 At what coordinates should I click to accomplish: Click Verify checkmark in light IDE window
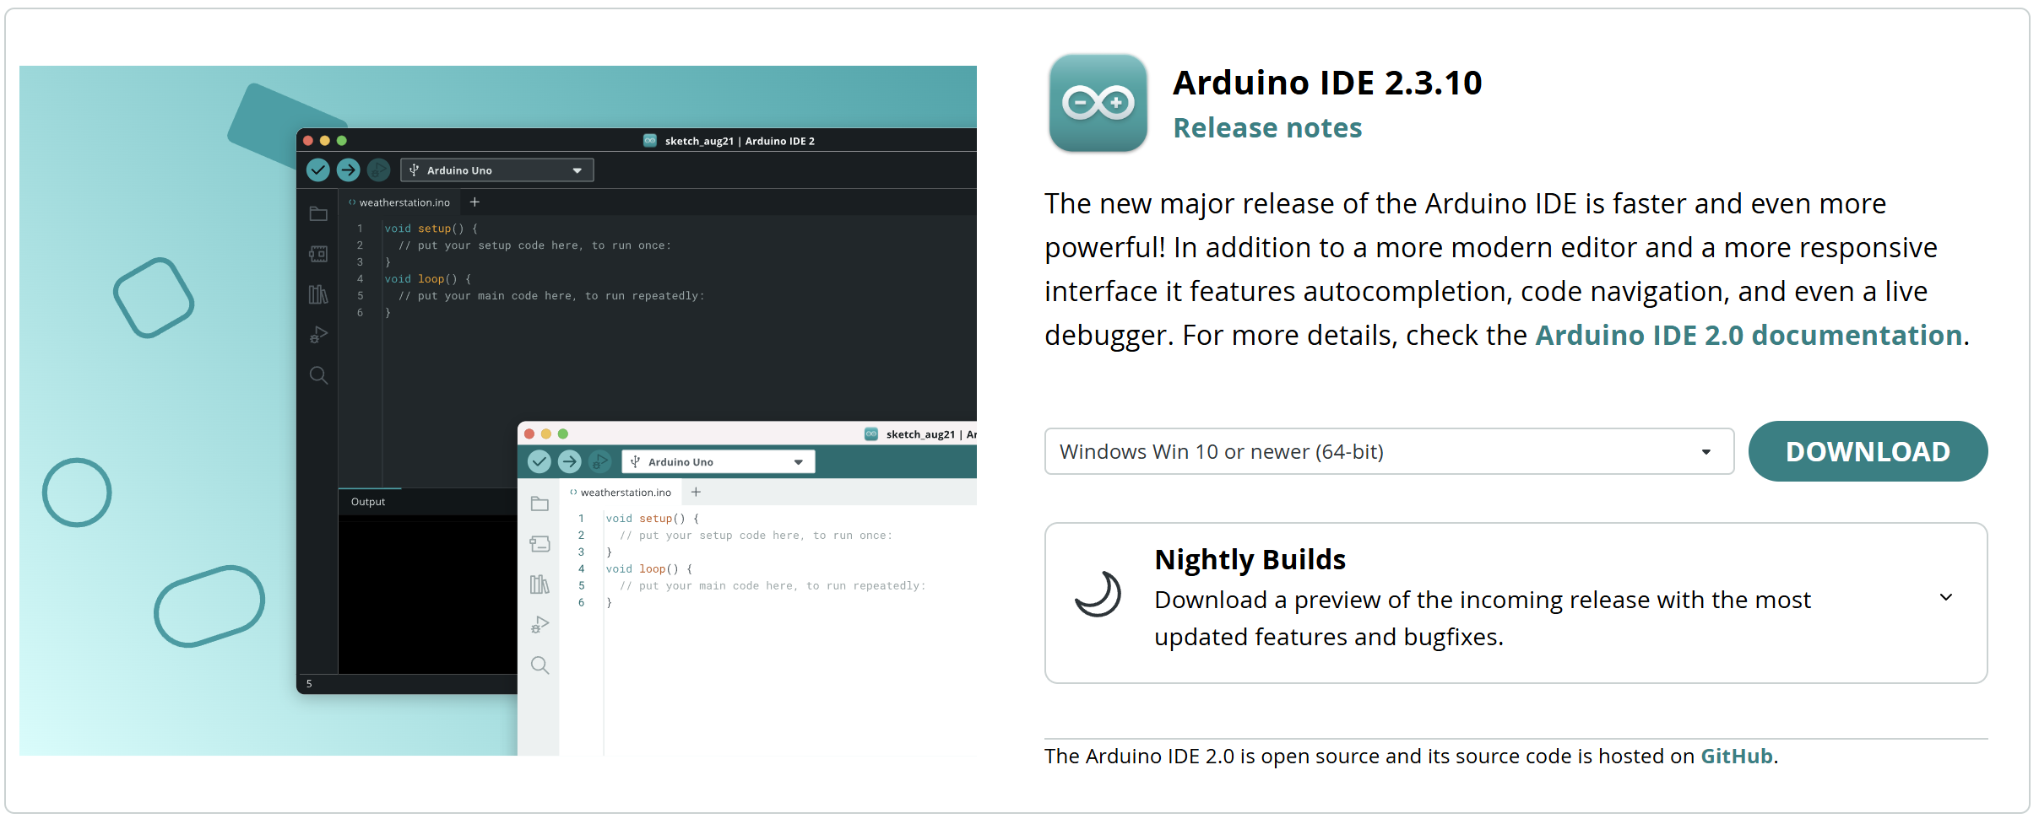540,461
